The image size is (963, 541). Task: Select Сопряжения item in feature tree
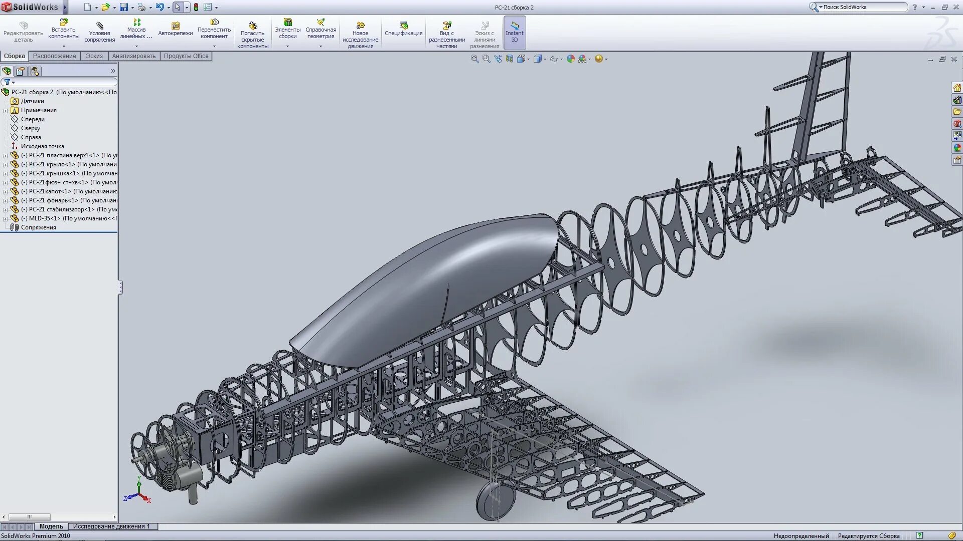[x=38, y=227]
